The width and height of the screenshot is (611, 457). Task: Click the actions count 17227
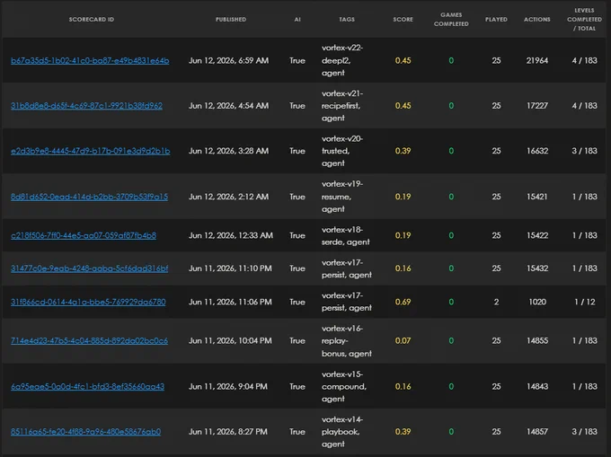(x=537, y=105)
